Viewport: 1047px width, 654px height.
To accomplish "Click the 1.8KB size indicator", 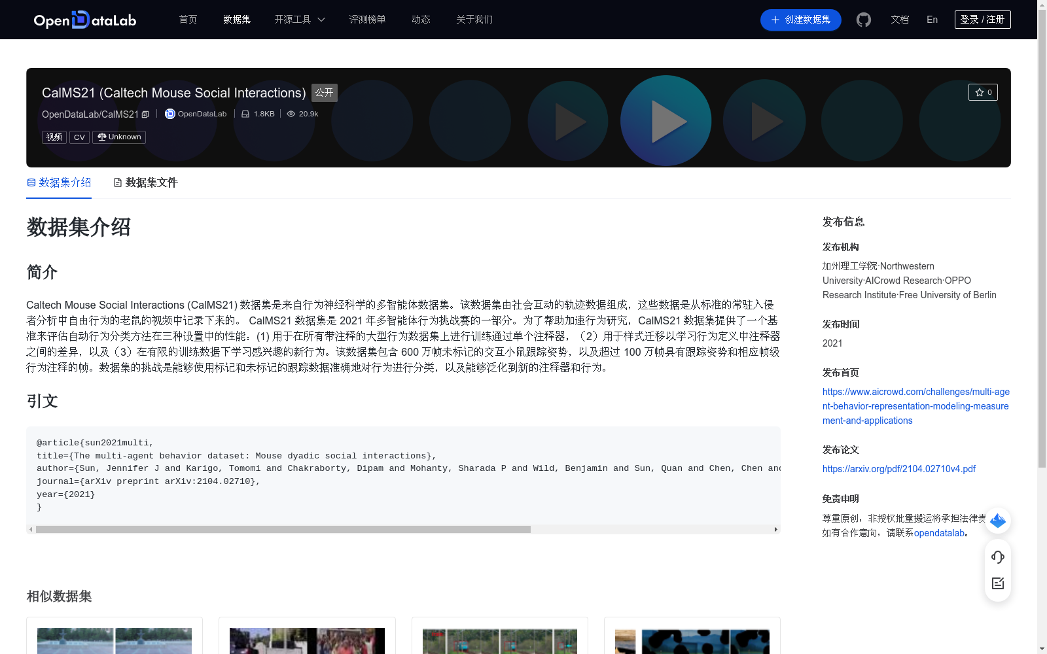I will (258, 114).
